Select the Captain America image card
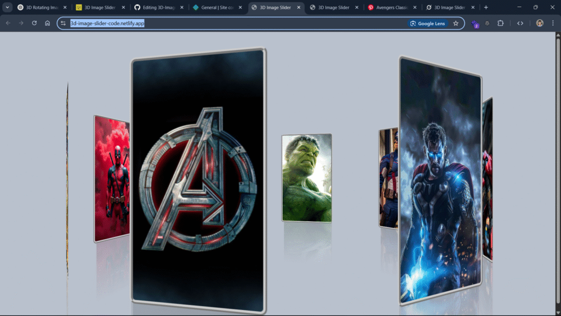This screenshot has width=561, height=316. [x=388, y=178]
